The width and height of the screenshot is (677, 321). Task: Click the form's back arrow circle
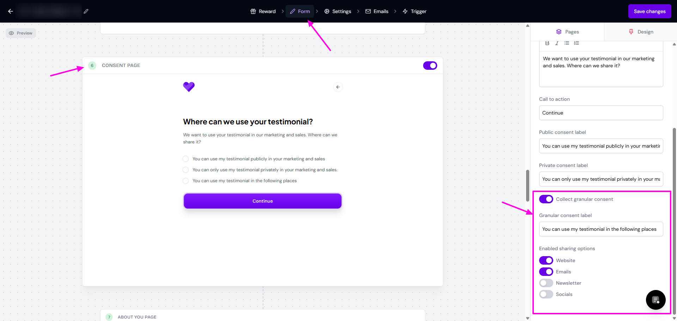click(338, 87)
